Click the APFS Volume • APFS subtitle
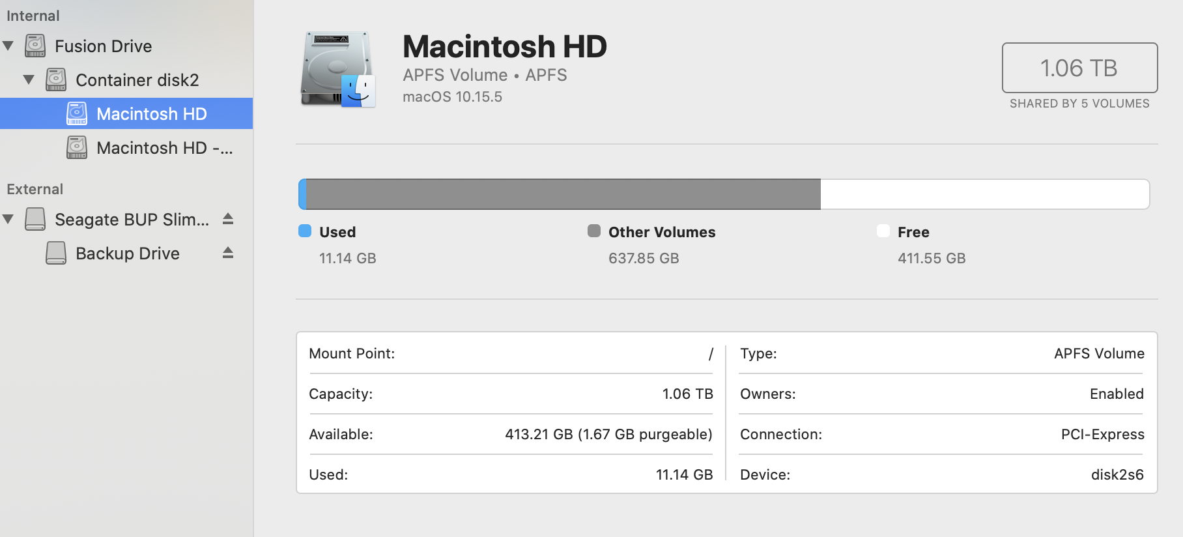Screen dimensions: 1183x537 click(x=485, y=75)
